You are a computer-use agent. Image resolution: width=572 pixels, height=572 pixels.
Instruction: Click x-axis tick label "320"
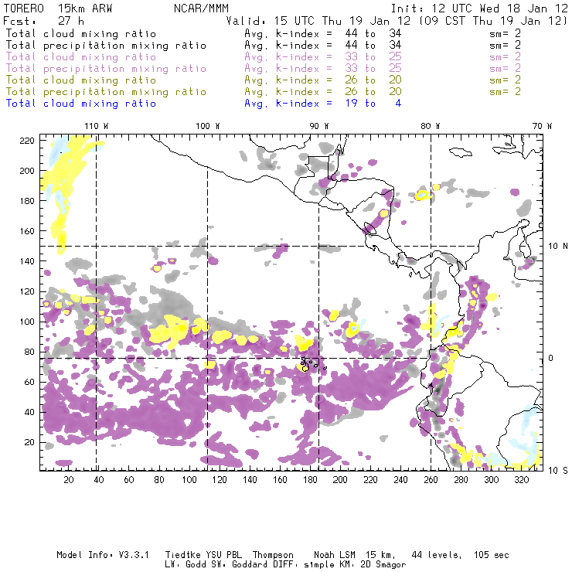click(x=521, y=480)
